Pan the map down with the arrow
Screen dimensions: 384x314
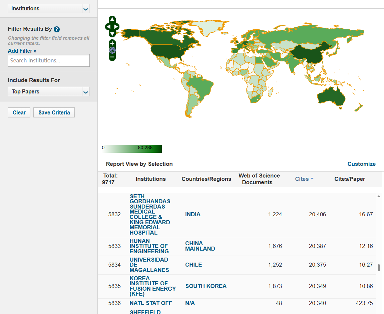112,34
